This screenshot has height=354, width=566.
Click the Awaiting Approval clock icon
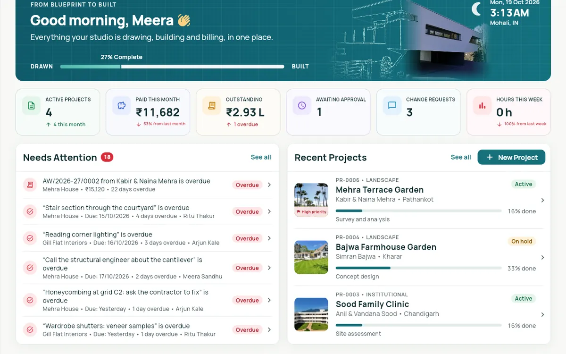(x=302, y=106)
